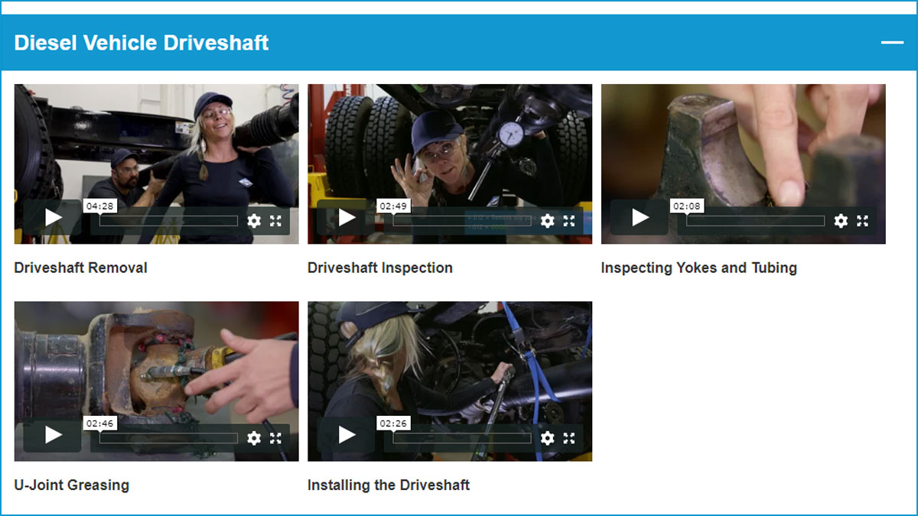This screenshot has height=516, width=918.
Task: Seek in the Driveshaft Removal progress bar
Action: tap(169, 221)
